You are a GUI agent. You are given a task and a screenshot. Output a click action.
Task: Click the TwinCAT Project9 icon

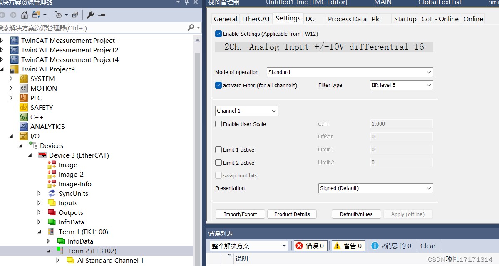click(x=14, y=69)
